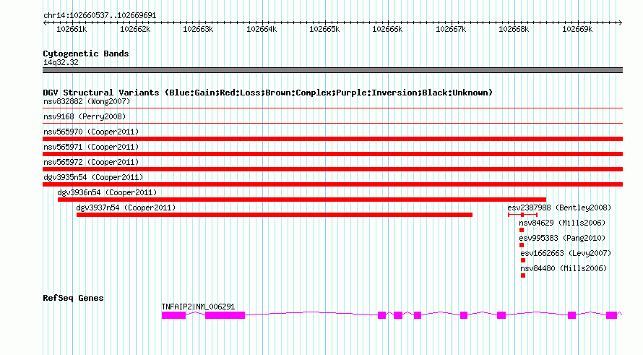
Task: Pick the 102664k mark on the ruler
Action: (262, 30)
